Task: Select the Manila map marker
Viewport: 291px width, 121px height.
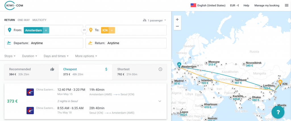Action: click(276, 107)
